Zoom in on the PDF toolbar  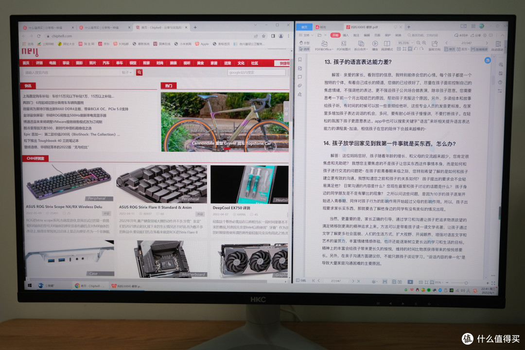(x=424, y=43)
